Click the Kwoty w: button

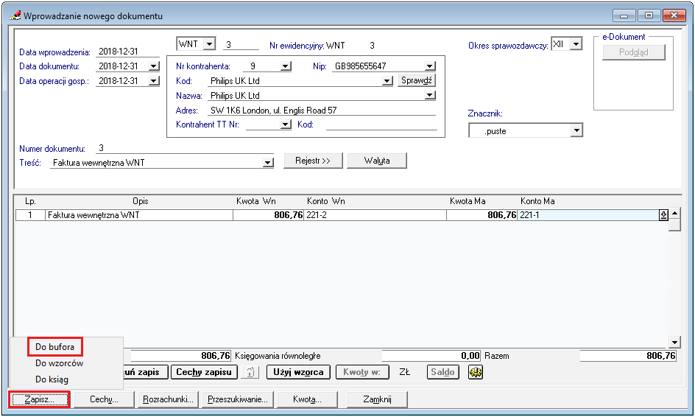pos(361,372)
